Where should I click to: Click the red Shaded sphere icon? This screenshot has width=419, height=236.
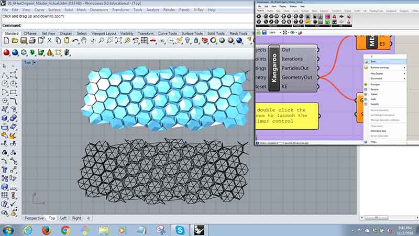7,52
